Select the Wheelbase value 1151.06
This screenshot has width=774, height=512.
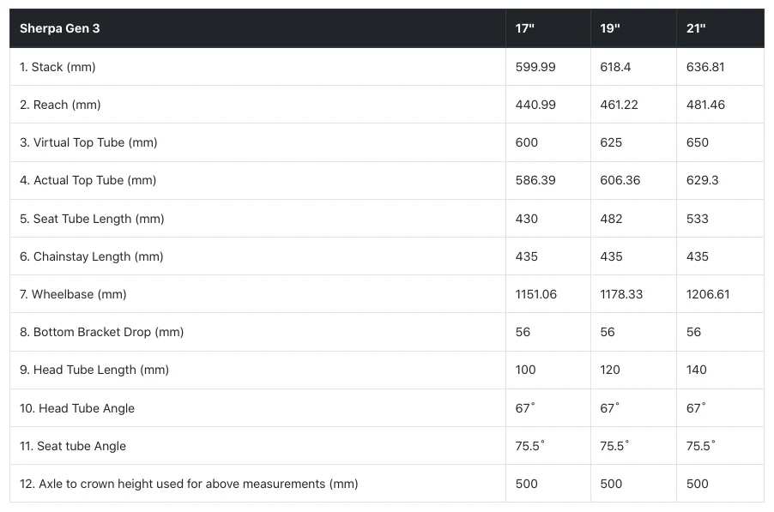click(535, 294)
